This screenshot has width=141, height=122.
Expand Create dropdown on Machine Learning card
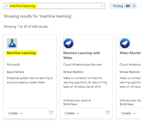pyautogui.click(x=16, y=113)
